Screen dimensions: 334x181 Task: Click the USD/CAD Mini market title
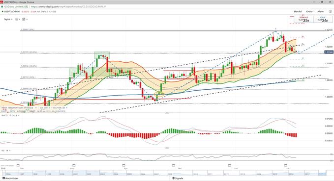[x=12, y=11]
